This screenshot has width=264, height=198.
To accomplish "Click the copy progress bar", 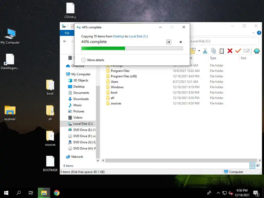I will click(132, 48).
